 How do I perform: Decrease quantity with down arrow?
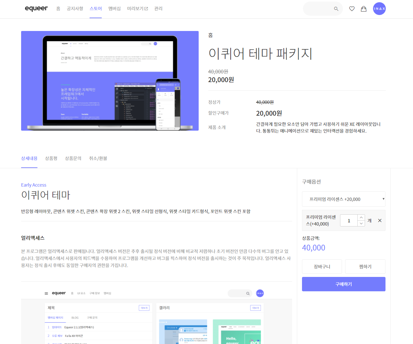point(361,224)
